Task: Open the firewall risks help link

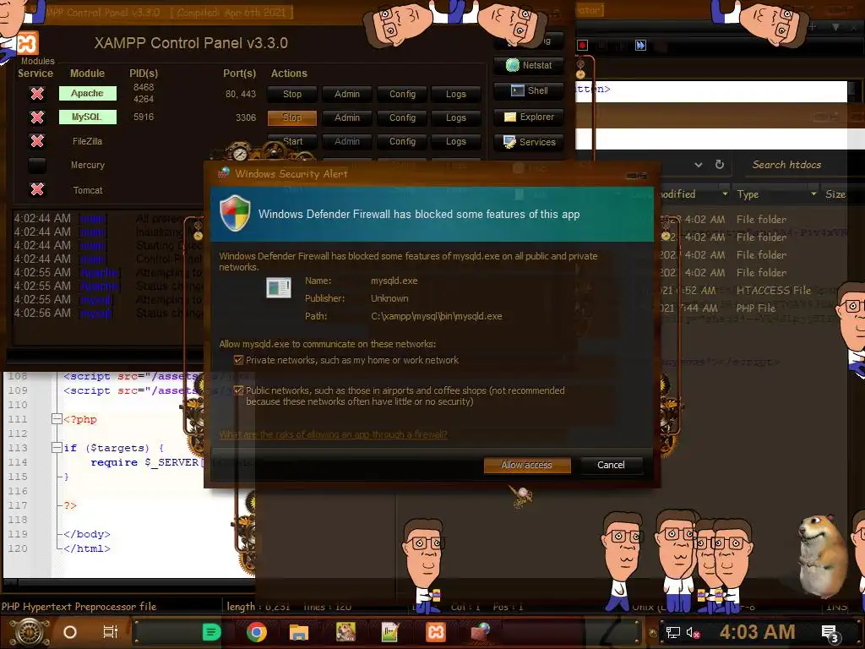Action: pyautogui.click(x=333, y=434)
